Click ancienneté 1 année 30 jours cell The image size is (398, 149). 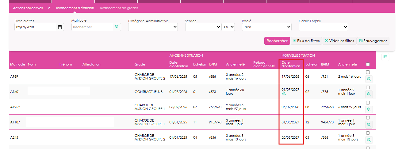pyautogui.click(x=235, y=92)
